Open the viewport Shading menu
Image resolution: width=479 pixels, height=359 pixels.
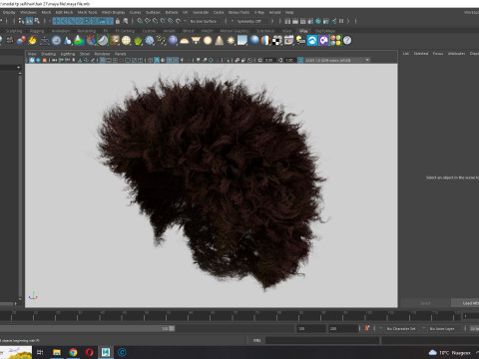coord(48,54)
